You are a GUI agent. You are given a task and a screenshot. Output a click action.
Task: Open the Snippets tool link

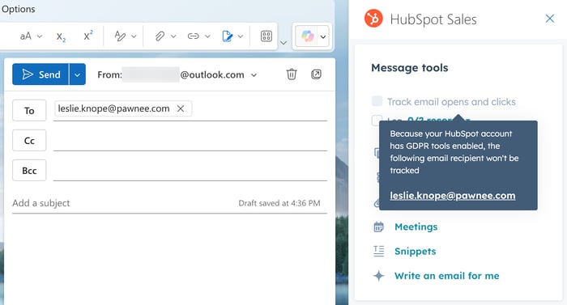click(415, 251)
